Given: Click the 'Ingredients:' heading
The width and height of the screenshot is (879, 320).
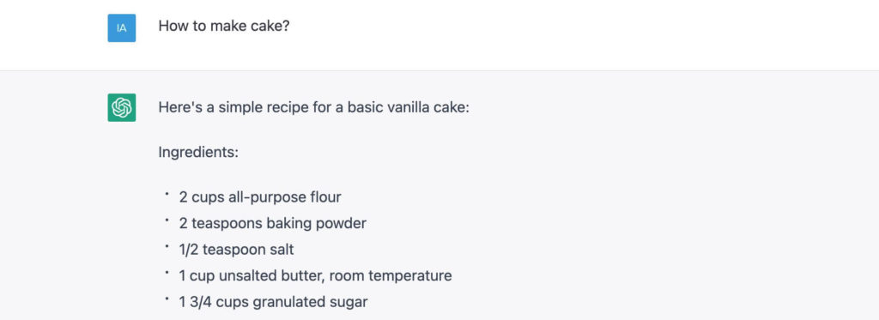Looking at the screenshot, I should pyautogui.click(x=198, y=153).
